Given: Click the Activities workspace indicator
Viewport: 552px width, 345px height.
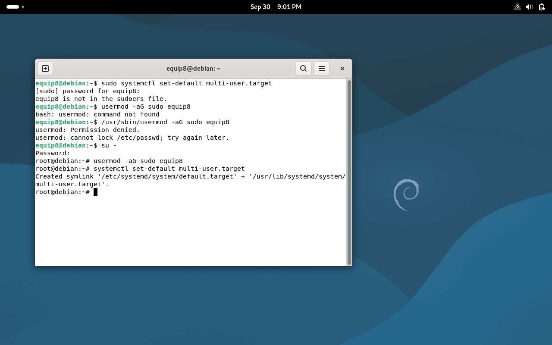Looking at the screenshot, I should [x=15, y=7].
